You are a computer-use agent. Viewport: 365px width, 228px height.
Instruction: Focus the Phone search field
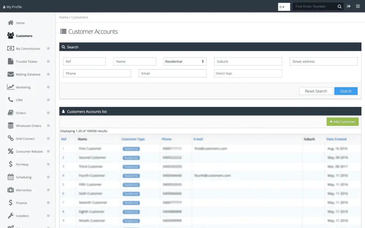click(97, 73)
